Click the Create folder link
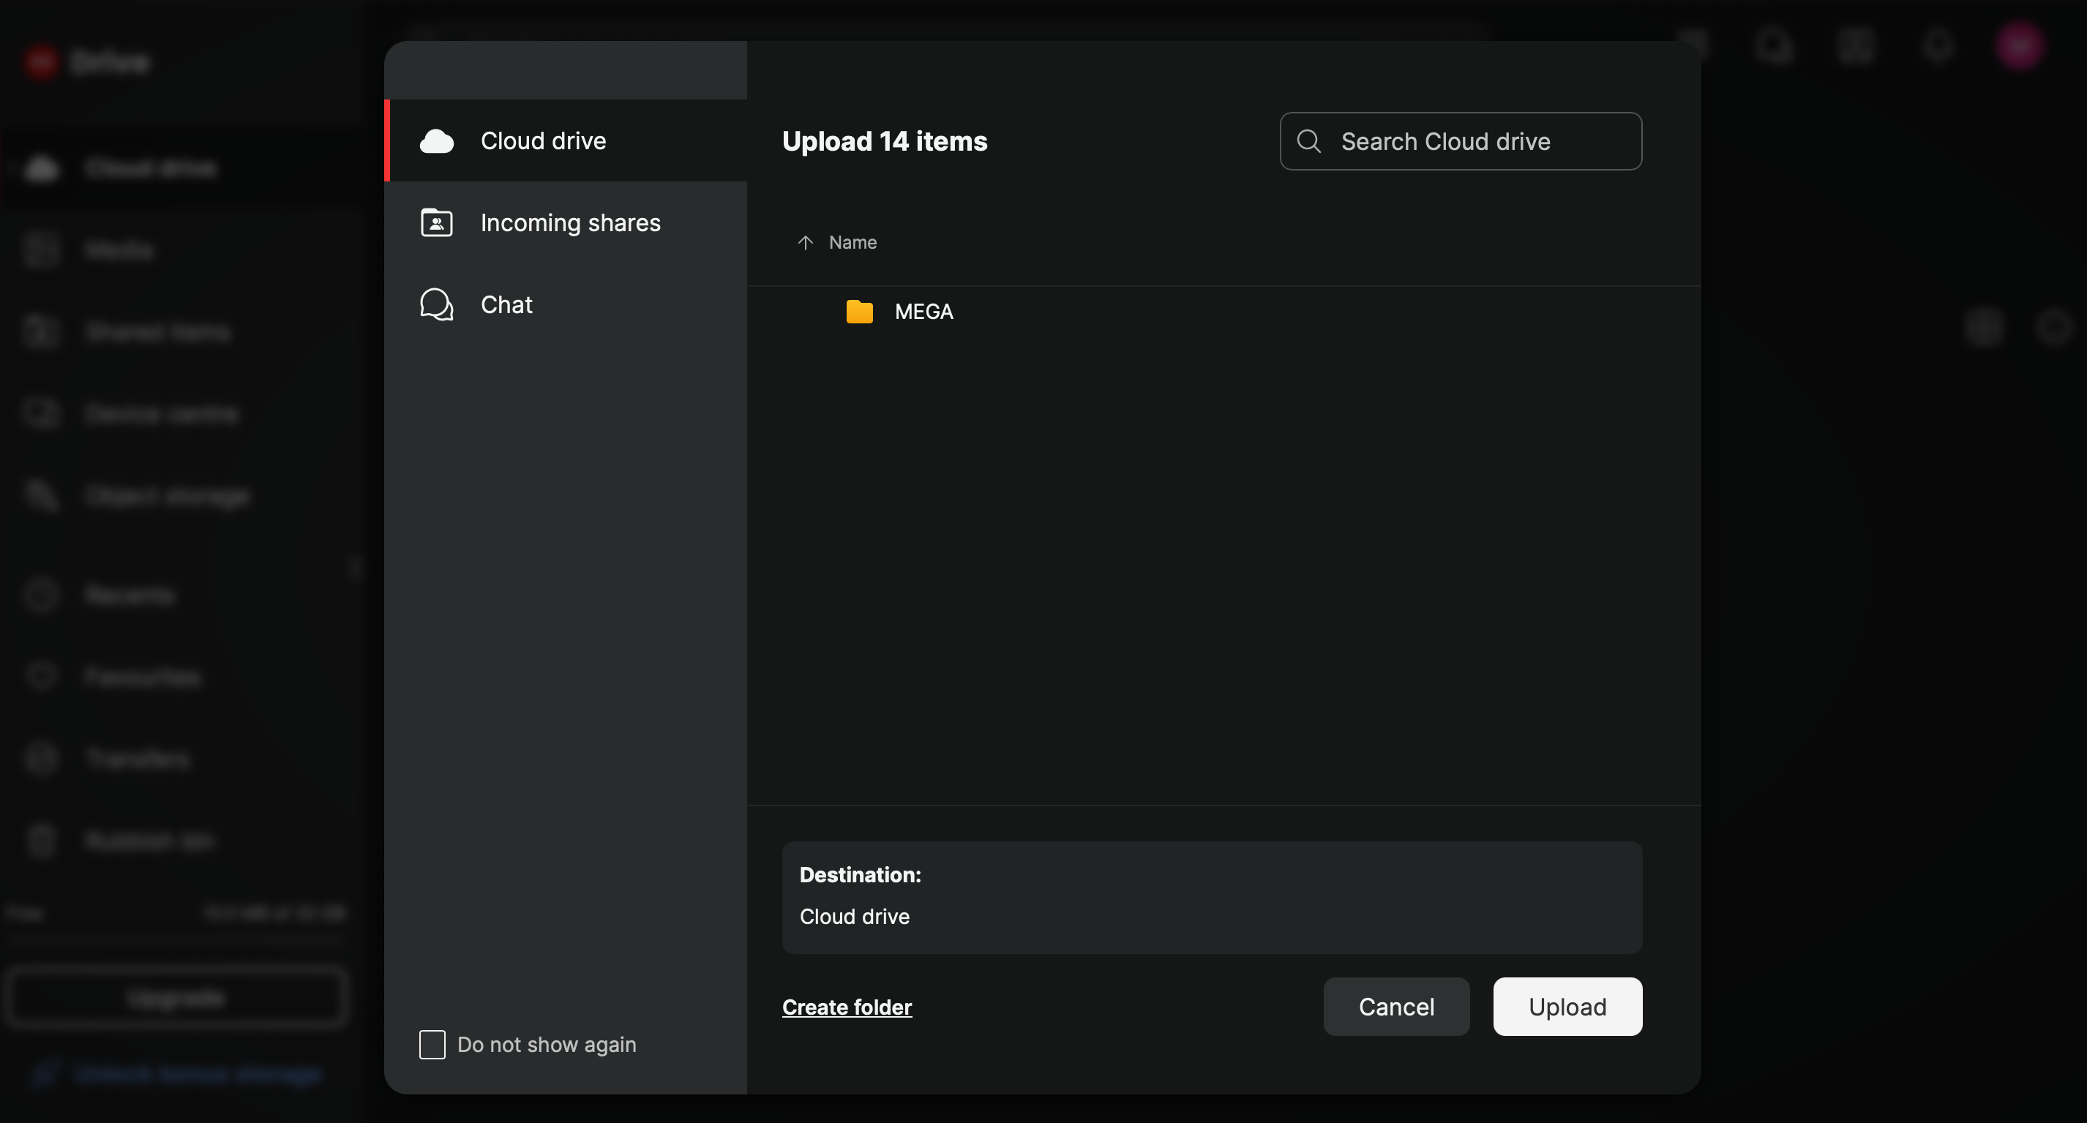The image size is (2087, 1123). tap(847, 1007)
